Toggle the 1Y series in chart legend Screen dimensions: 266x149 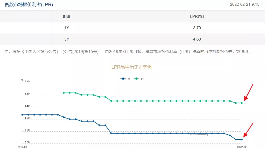pos(126,79)
